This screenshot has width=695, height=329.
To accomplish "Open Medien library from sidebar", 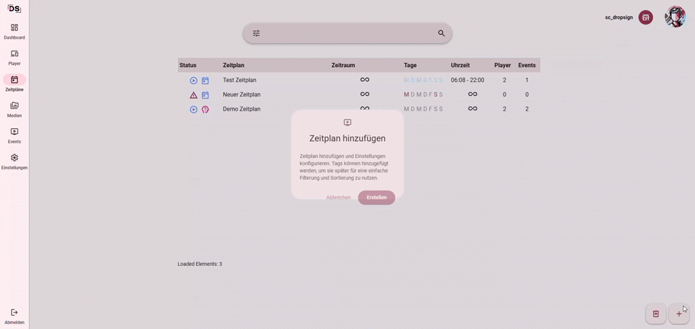I will coord(14,106).
